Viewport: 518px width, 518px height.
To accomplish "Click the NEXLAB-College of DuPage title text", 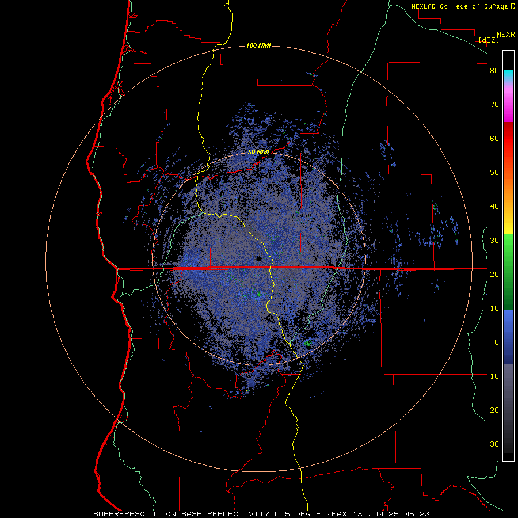I will tap(459, 6).
